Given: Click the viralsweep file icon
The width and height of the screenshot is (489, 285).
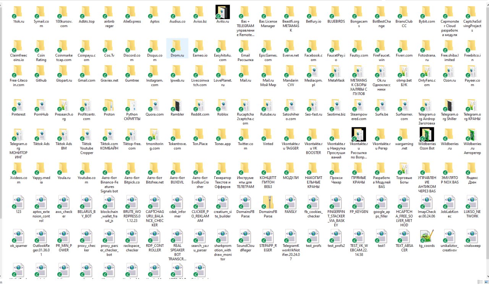Looking at the screenshot, I should tap(472, 236).
